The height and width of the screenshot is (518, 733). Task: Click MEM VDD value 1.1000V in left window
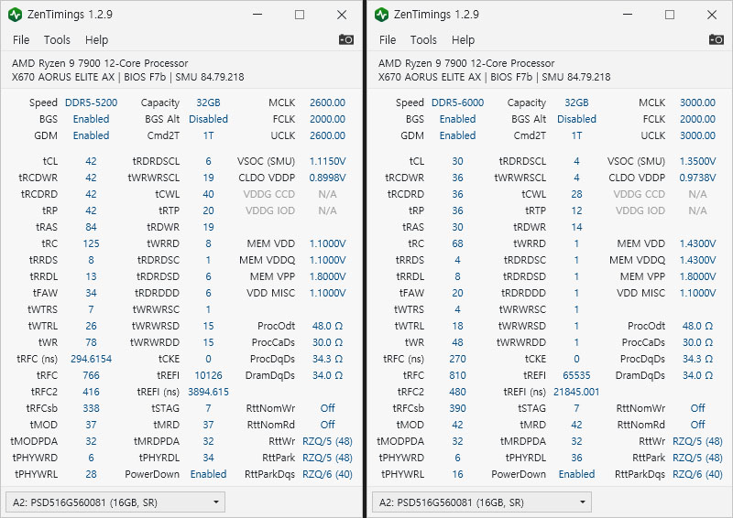tap(327, 243)
